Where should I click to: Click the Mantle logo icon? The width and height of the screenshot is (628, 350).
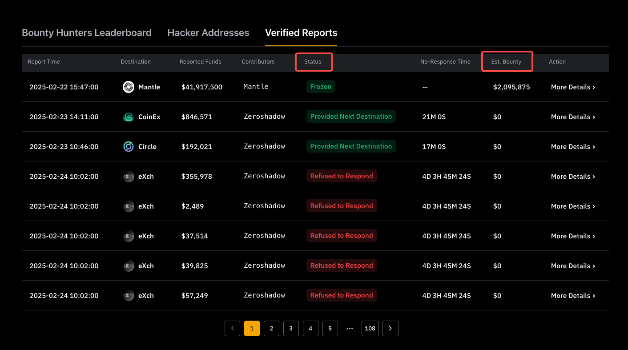[x=129, y=87]
